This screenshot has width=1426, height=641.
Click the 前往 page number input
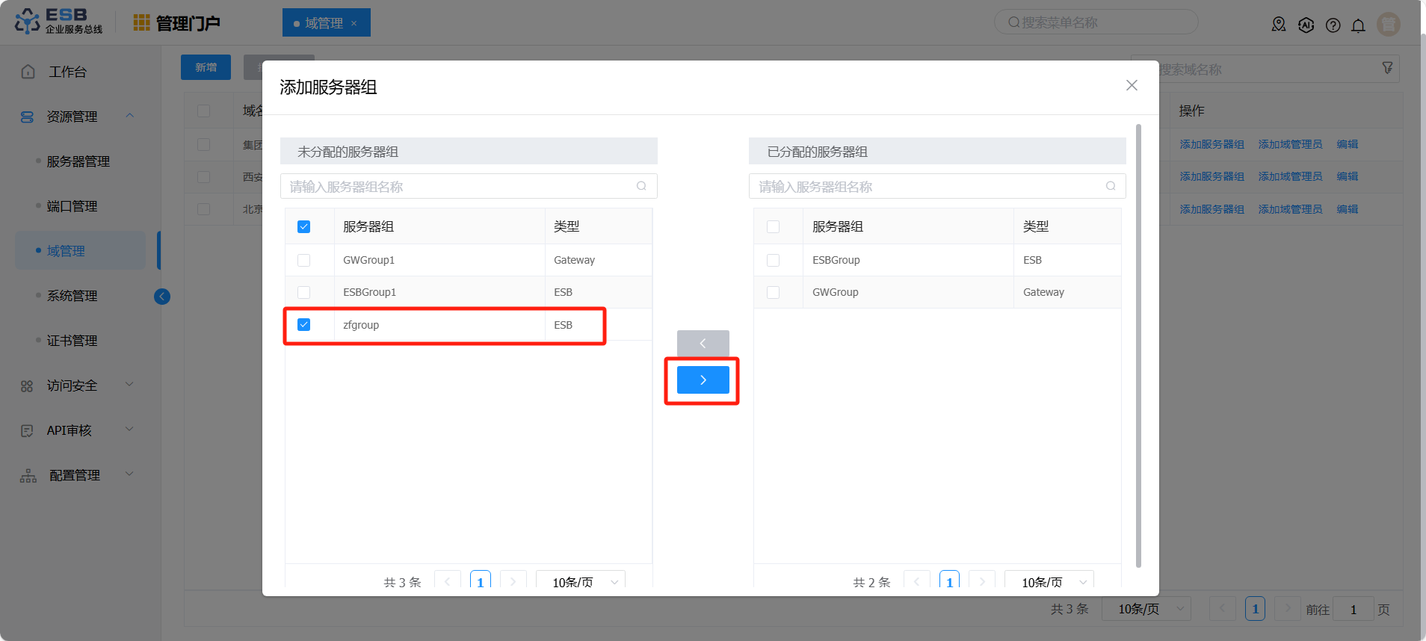coord(1353,609)
